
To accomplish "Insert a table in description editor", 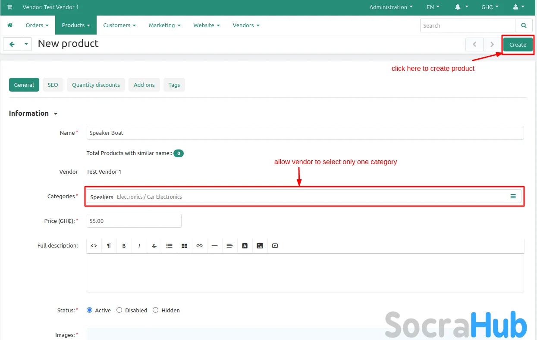I will pyautogui.click(x=184, y=246).
